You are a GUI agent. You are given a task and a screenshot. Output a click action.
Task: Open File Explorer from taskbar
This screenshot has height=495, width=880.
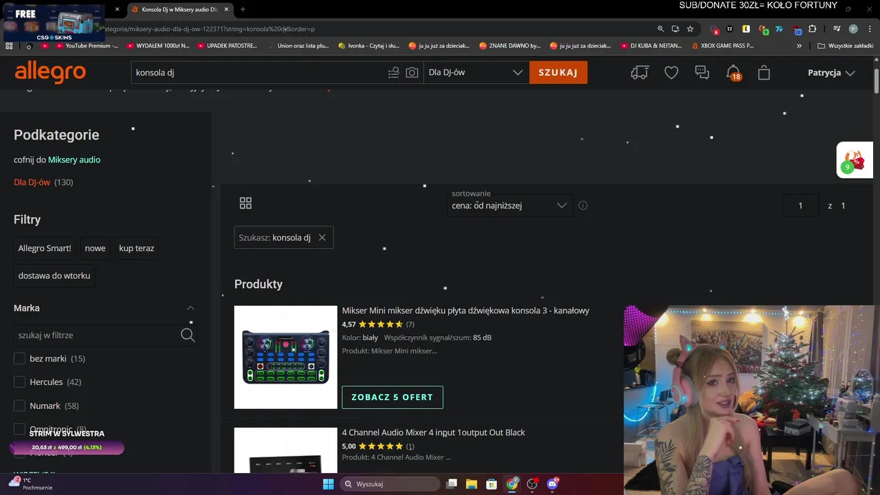point(472,483)
